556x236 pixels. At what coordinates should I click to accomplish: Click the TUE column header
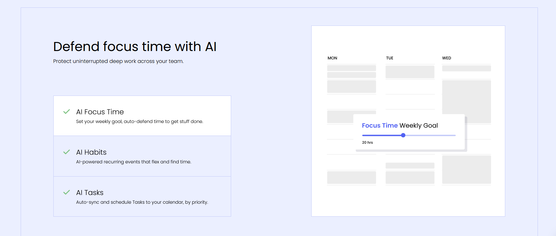pyautogui.click(x=390, y=58)
